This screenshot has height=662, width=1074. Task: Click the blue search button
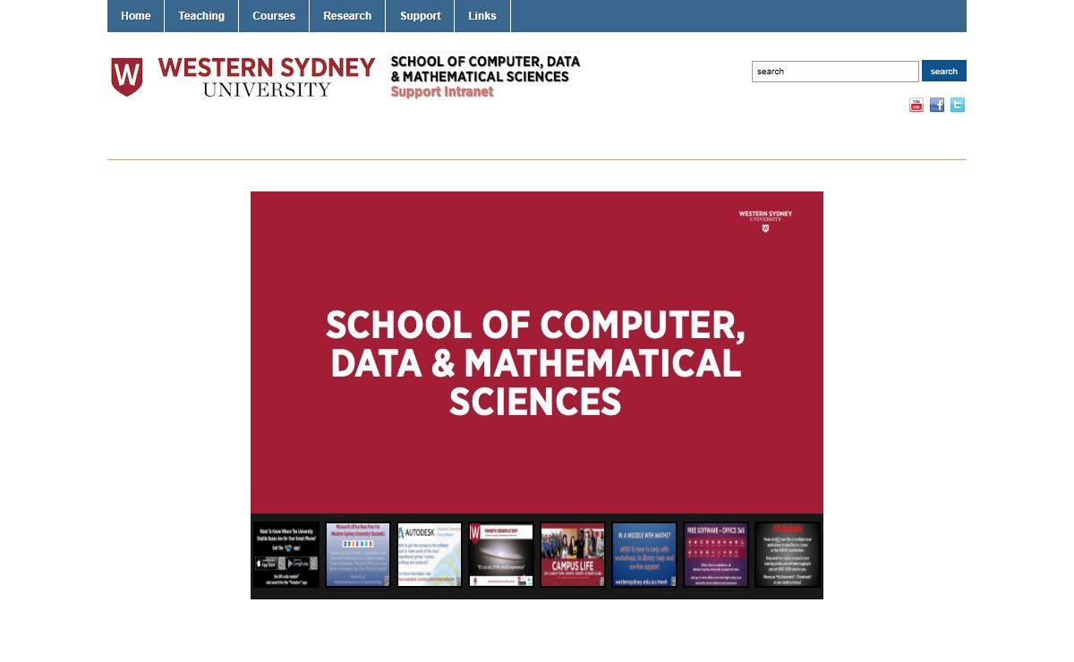[944, 71]
